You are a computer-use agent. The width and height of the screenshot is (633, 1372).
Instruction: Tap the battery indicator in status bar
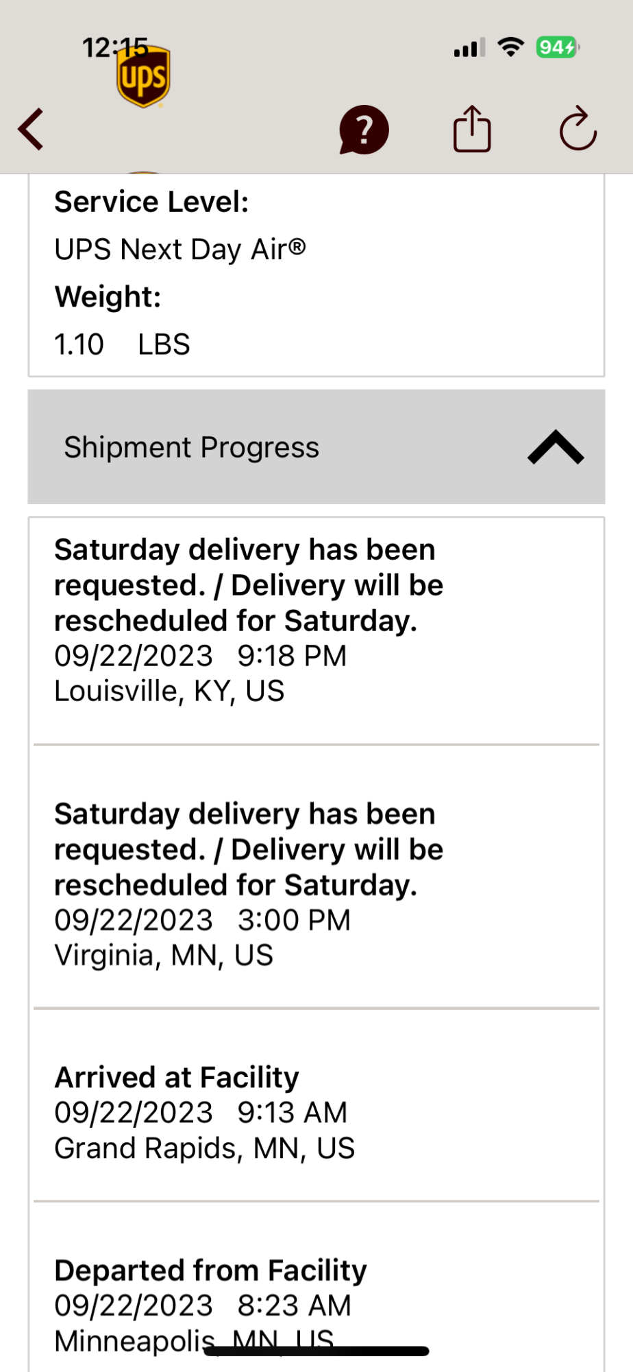click(557, 47)
